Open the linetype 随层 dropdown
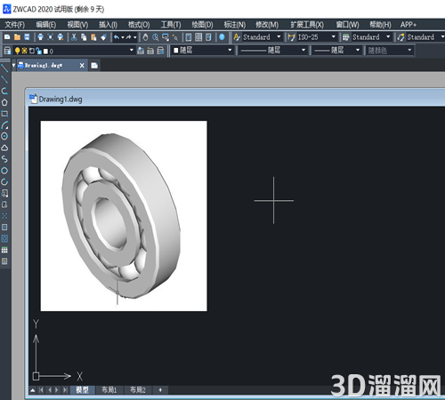Image resolution: width=445 pixels, height=400 pixels. click(x=303, y=50)
